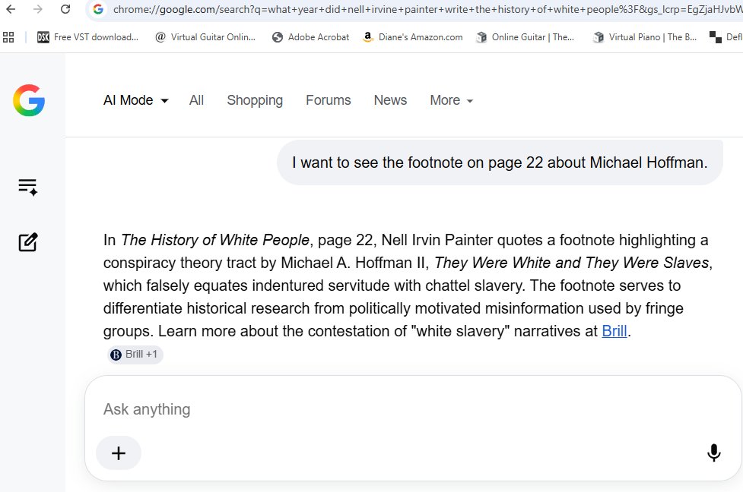
Task: Switch to the News tab
Action: pos(390,100)
